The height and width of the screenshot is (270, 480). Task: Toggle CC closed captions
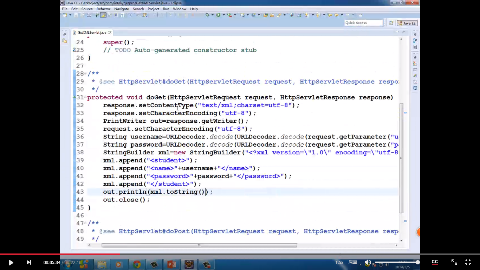pyautogui.click(x=435, y=262)
